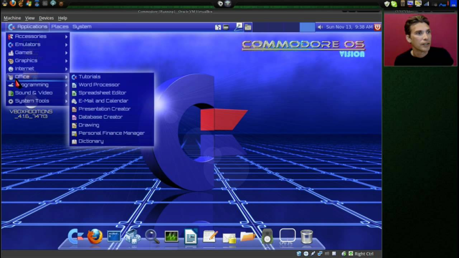Launch Word Processor
The width and height of the screenshot is (459, 258).
coord(112,85)
